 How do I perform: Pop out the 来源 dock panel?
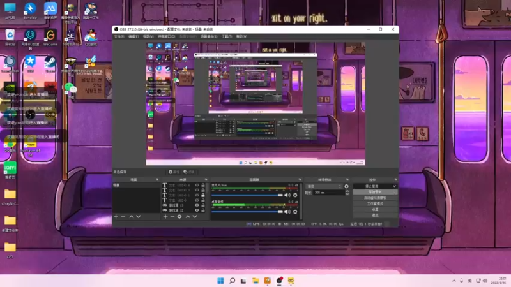pyautogui.click(x=206, y=180)
